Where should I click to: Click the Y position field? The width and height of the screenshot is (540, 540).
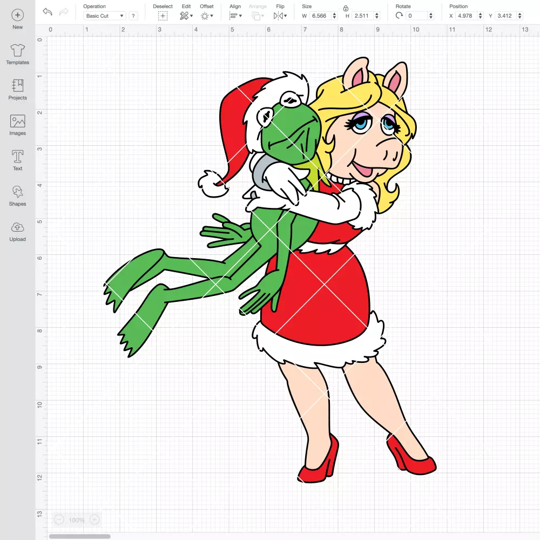pyautogui.click(x=506, y=16)
